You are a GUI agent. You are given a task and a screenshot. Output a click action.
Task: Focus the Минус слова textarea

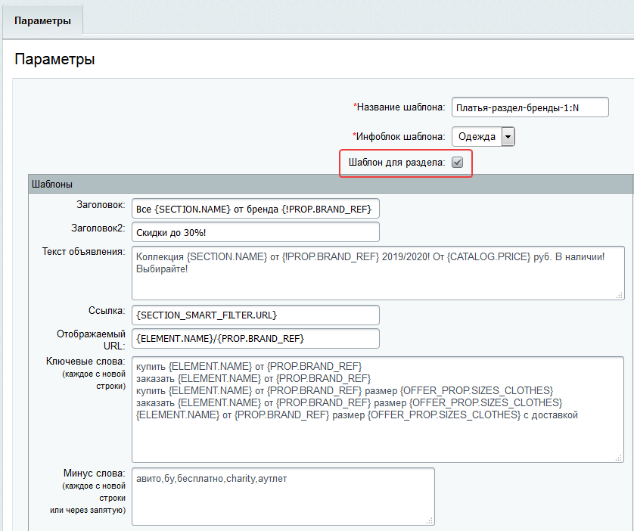(283, 497)
